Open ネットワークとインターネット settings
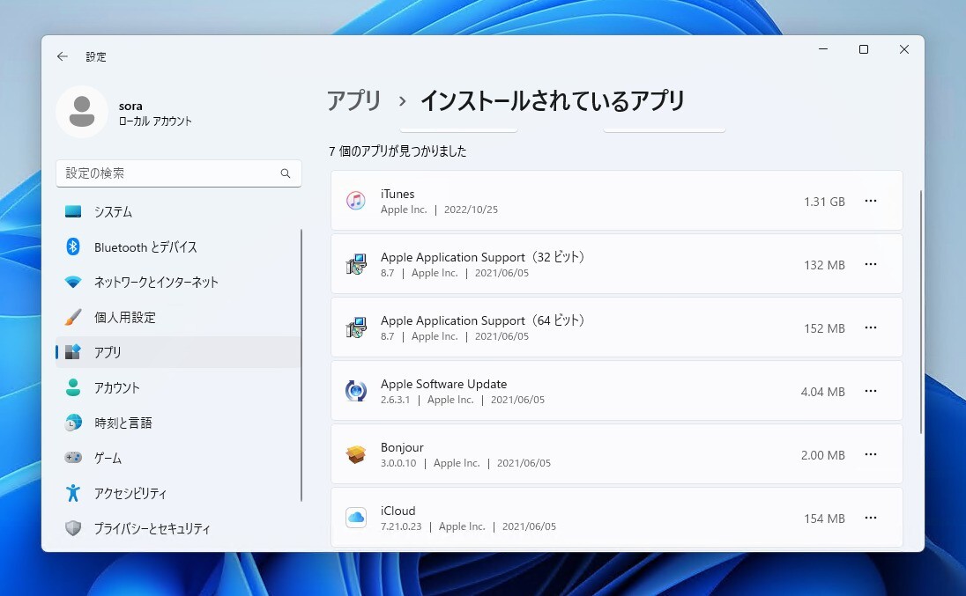The height and width of the screenshot is (596, 966). [x=178, y=283]
